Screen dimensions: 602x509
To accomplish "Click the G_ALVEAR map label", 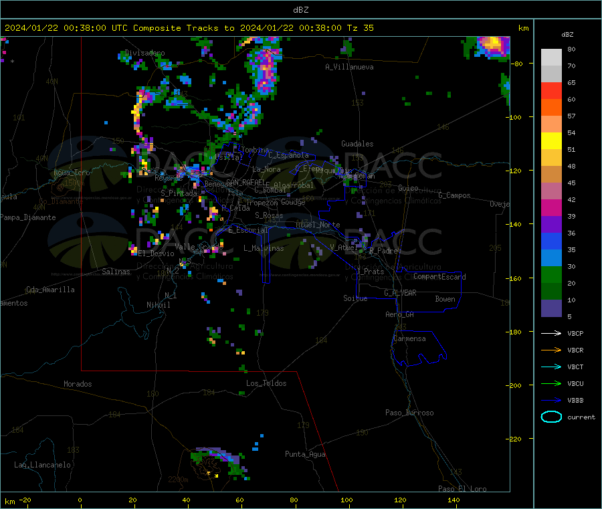I will (x=400, y=293).
